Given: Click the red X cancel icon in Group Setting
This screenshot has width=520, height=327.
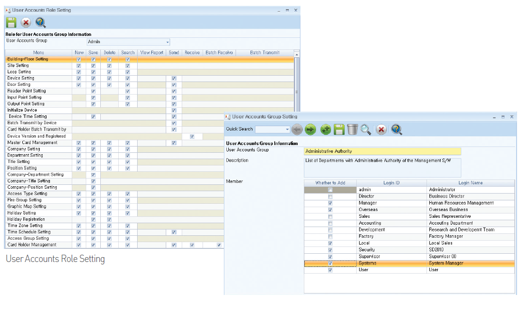Looking at the screenshot, I should tap(381, 130).
